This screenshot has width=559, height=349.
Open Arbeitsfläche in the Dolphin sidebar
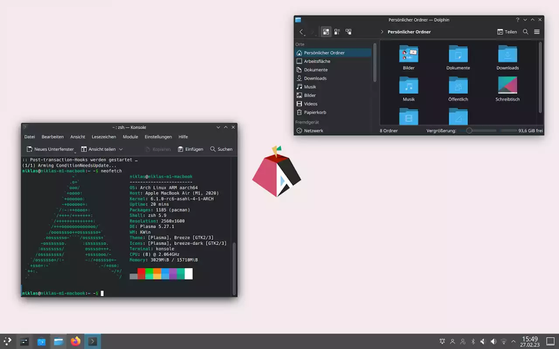tap(333, 61)
